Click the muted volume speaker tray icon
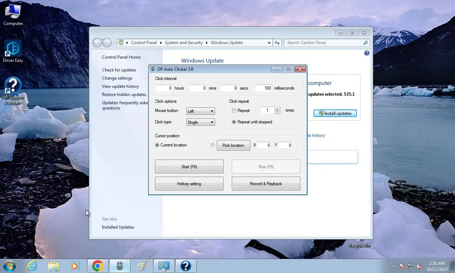Image resolution: width=455 pixels, height=273 pixels. [419, 266]
